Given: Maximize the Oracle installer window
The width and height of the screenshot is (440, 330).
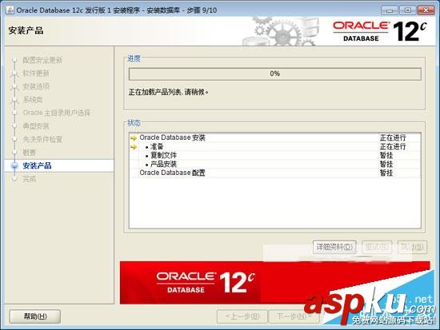Looking at the screenshot, I should pyautogui.click(x=408, y=10).
